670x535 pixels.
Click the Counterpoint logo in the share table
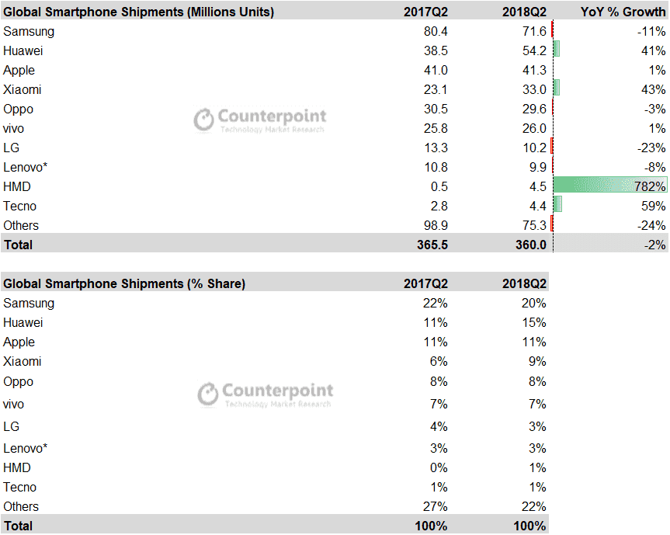(265, 393)
